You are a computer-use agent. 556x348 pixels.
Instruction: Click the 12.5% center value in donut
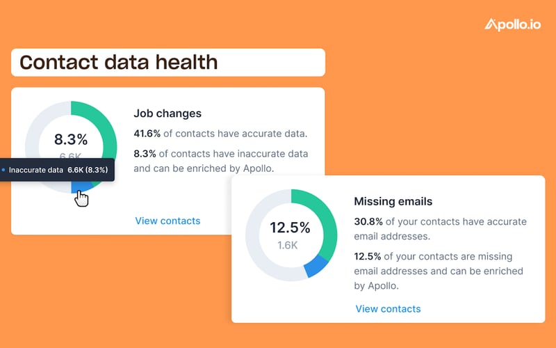[x=290, y=228]
